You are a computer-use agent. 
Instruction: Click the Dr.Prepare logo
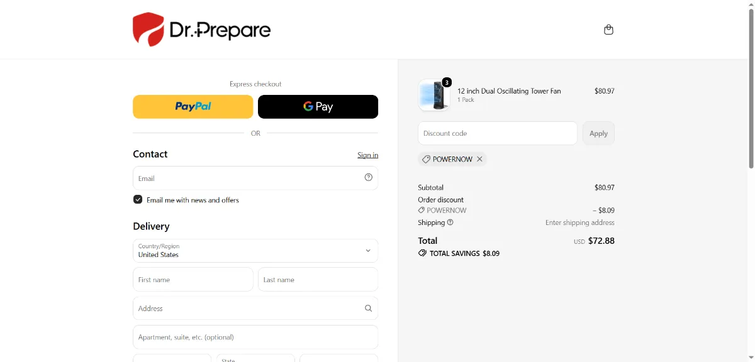(201, 30)
